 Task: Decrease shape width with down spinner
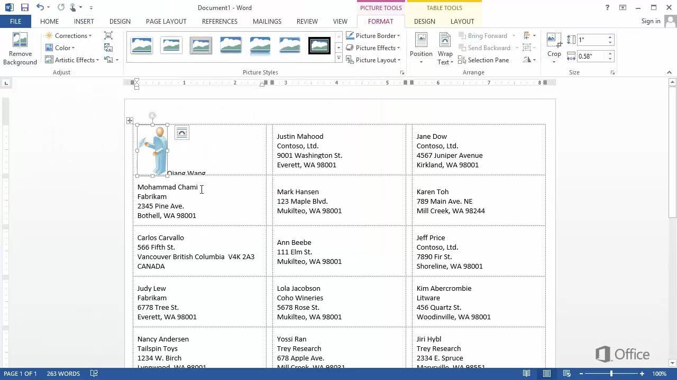610,59
